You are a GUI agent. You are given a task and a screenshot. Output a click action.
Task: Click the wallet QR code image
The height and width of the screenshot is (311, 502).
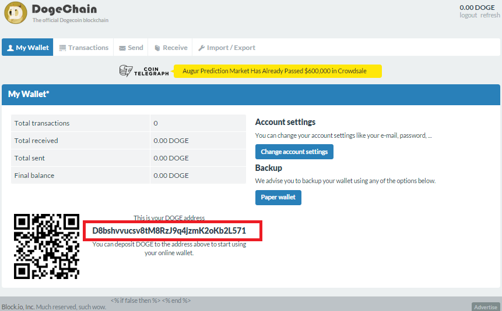(47, 246)
